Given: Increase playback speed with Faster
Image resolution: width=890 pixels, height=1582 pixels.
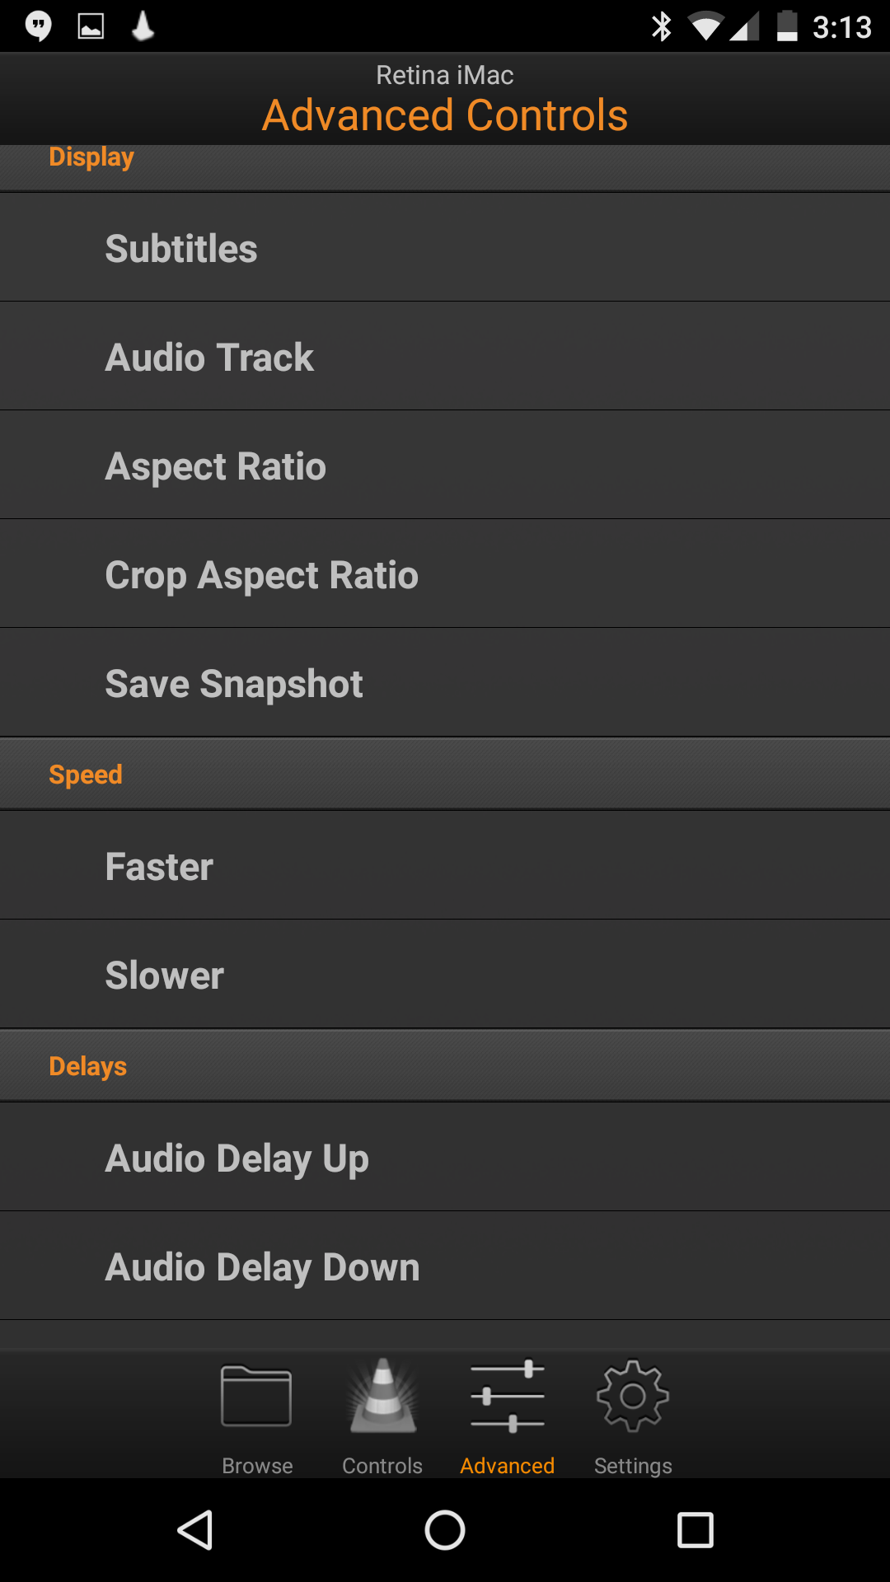Looking at the screenshot, I should click(x=445, y=866).
